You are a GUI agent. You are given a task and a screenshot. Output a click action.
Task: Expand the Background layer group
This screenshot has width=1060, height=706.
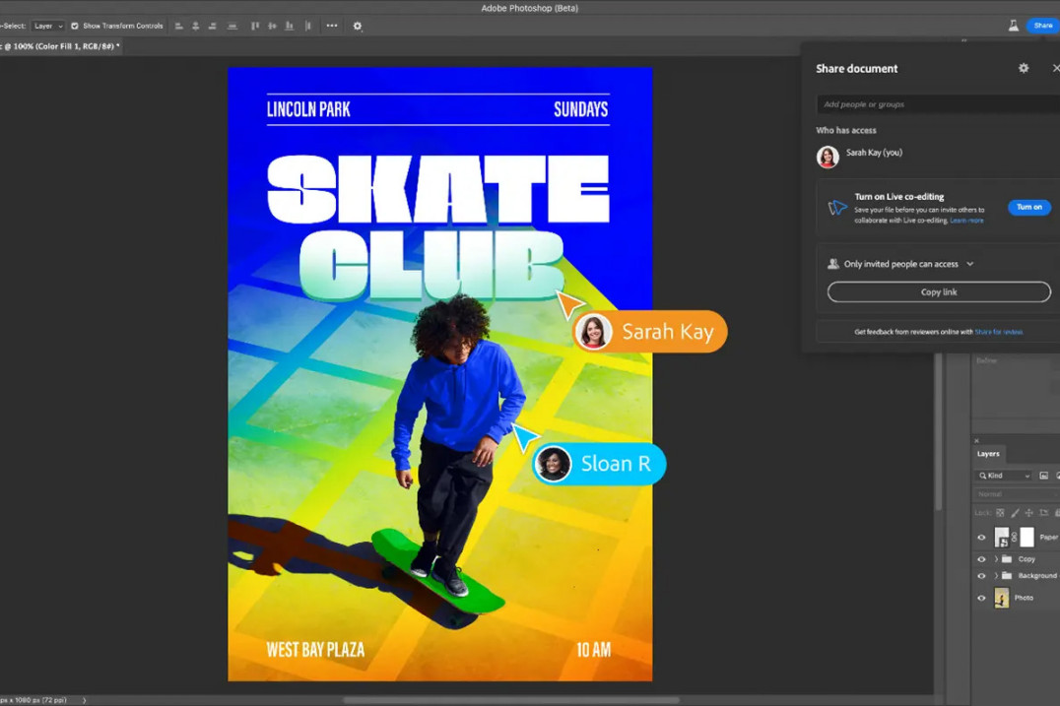[x=996, y=576]
